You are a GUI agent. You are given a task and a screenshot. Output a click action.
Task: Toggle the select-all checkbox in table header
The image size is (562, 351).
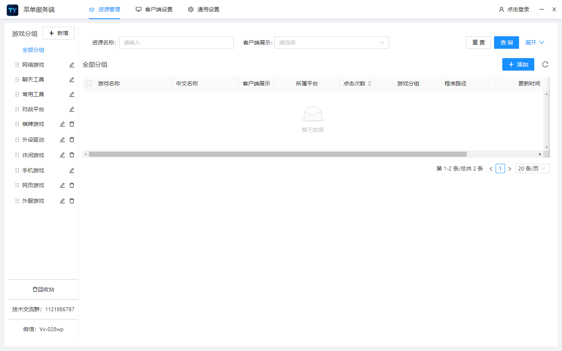click(x=89, y=83)
